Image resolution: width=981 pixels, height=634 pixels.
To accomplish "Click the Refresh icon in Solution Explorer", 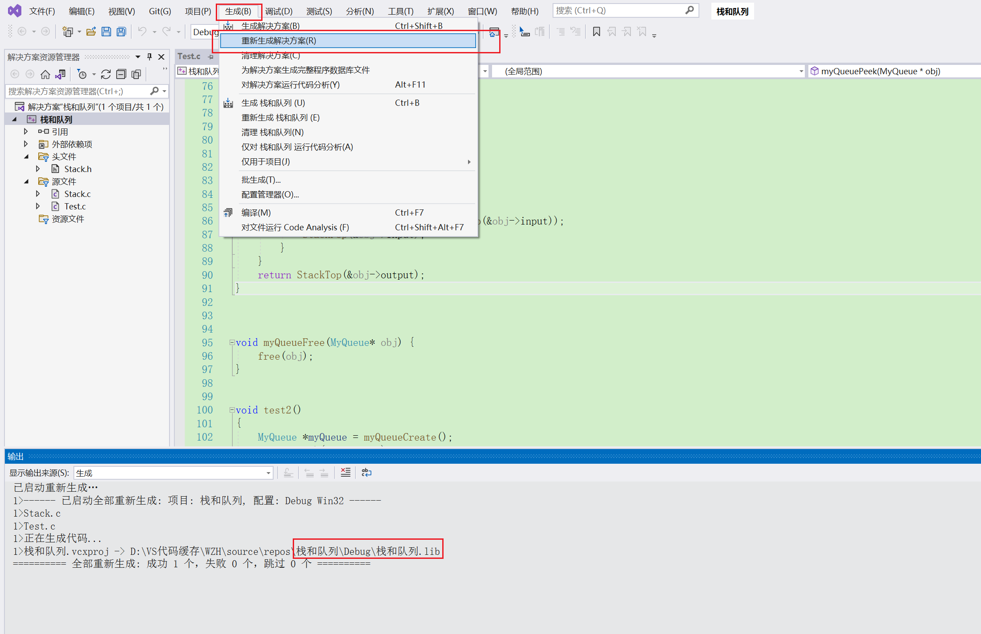I will [106, 74].
